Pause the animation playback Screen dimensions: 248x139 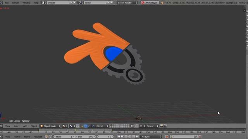point(128,137)
